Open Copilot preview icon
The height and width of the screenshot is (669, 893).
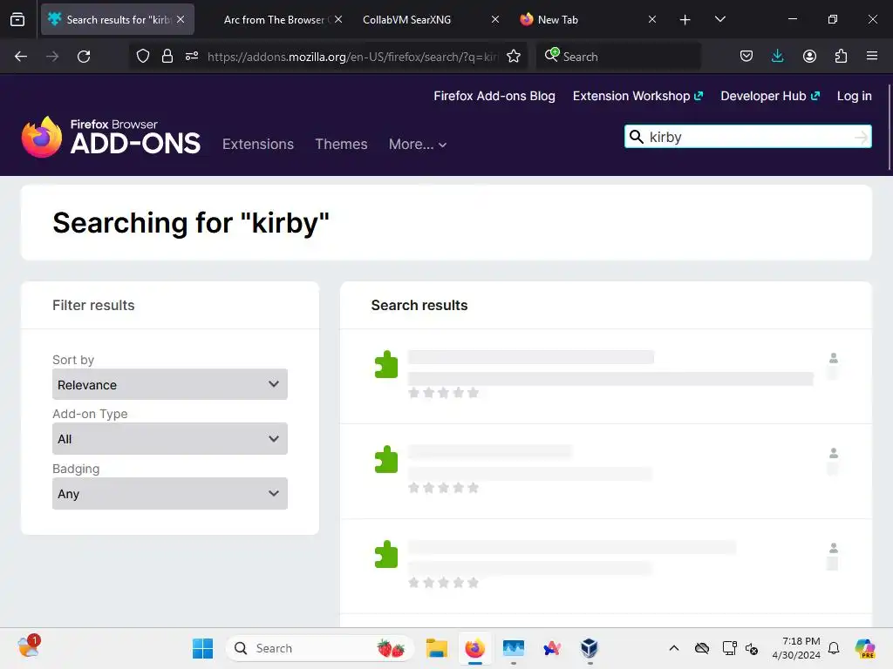point(865,648)
